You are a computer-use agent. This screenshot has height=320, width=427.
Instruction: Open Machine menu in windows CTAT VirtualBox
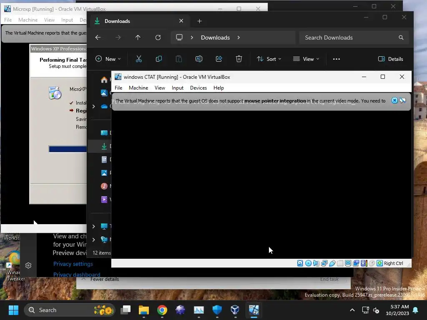coord(138,87)
